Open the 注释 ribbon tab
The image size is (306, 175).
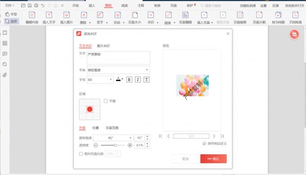click(141, 5)
